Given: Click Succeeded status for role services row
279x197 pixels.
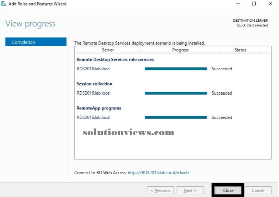Looking at the screenshot, I should coord(222,69).
